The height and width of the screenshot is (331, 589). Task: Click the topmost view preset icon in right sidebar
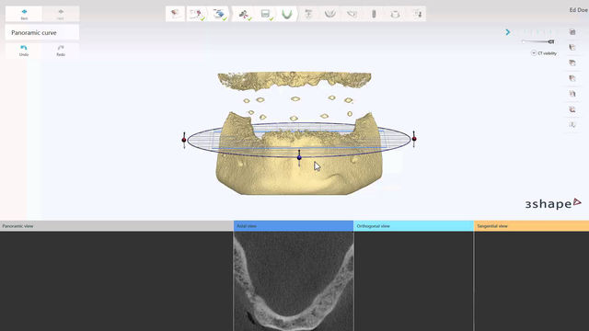[x=572, y=32]
